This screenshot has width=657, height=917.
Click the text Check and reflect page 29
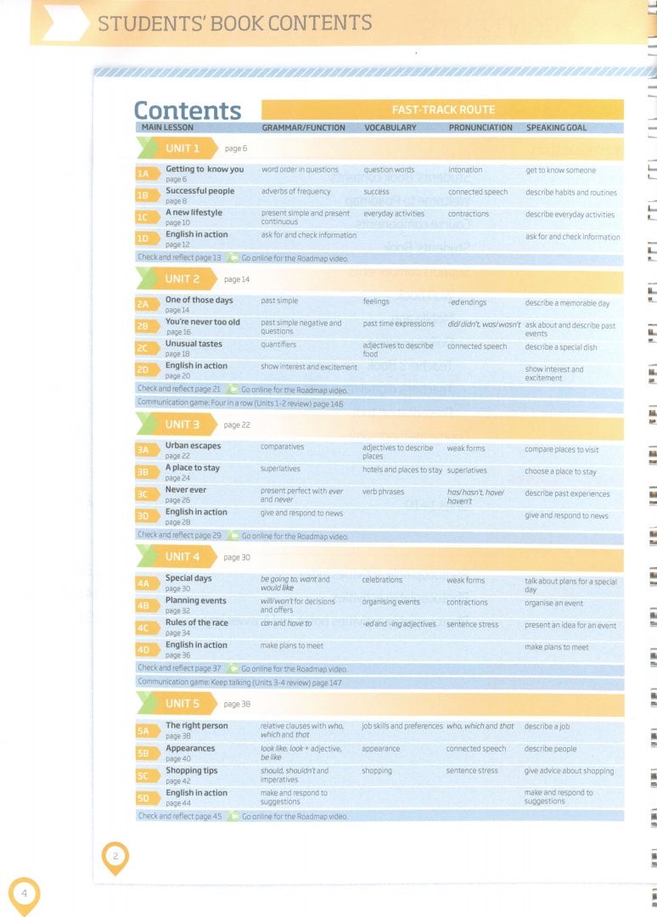point(179,535)
